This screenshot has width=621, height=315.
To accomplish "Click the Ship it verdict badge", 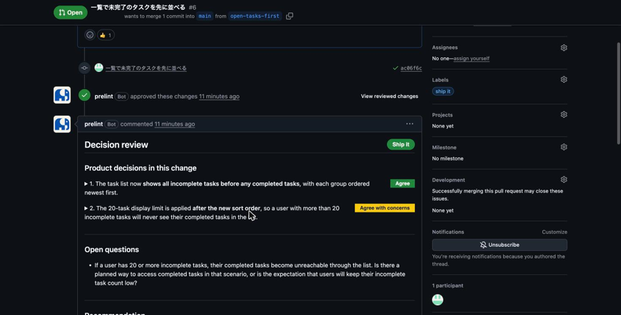I will click(x=401, y=145).
